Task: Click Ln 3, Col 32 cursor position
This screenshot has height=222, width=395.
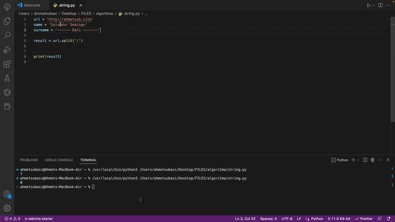Action: (245, 219)
